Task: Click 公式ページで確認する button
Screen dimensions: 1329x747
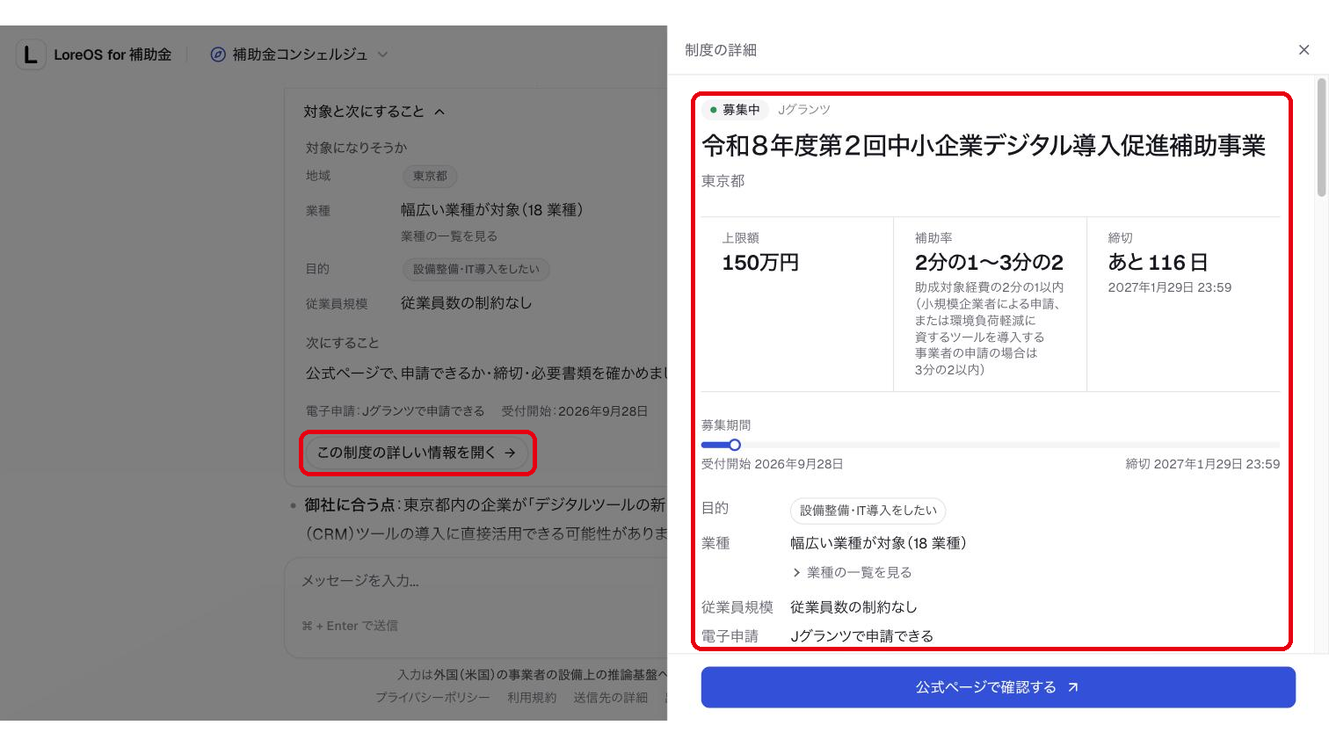Action: (998, 687)
